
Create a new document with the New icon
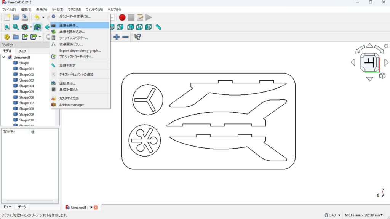pos(7,17)
